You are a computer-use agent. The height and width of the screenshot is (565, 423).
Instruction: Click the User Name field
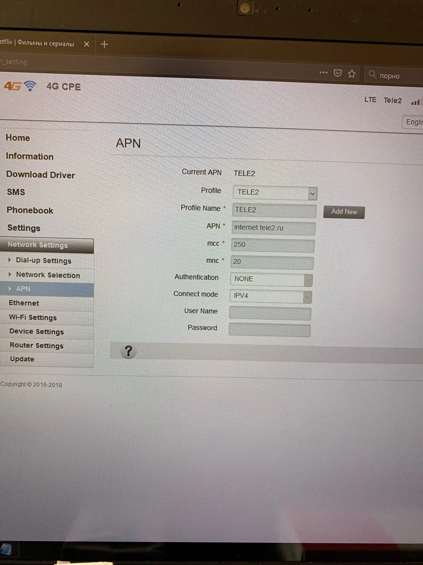pos(270,313)
